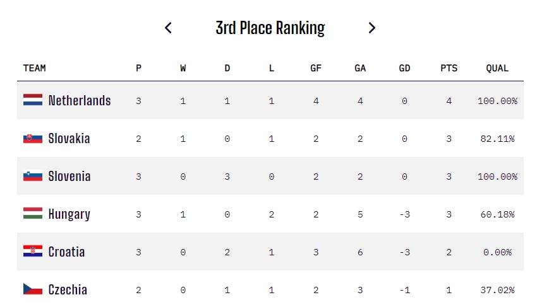This screenshot has width=537, height=307.
Task: Click the Hungary flag icon
Action: click(33, 214)
